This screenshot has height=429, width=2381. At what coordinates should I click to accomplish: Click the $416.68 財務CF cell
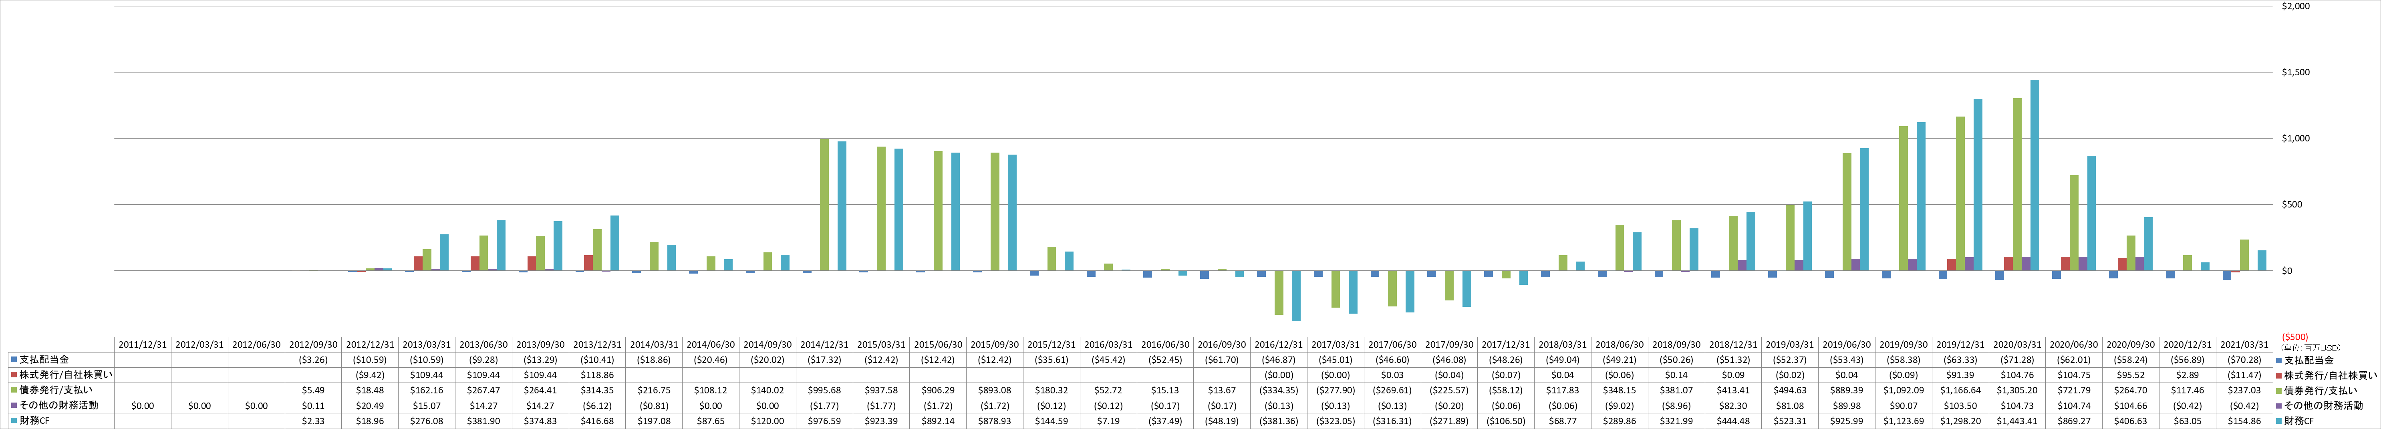[x=597, y=421]
